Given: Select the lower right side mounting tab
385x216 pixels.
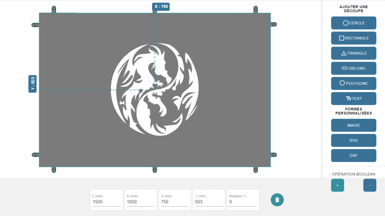Looking at the screenshot, I should (274, 155).
